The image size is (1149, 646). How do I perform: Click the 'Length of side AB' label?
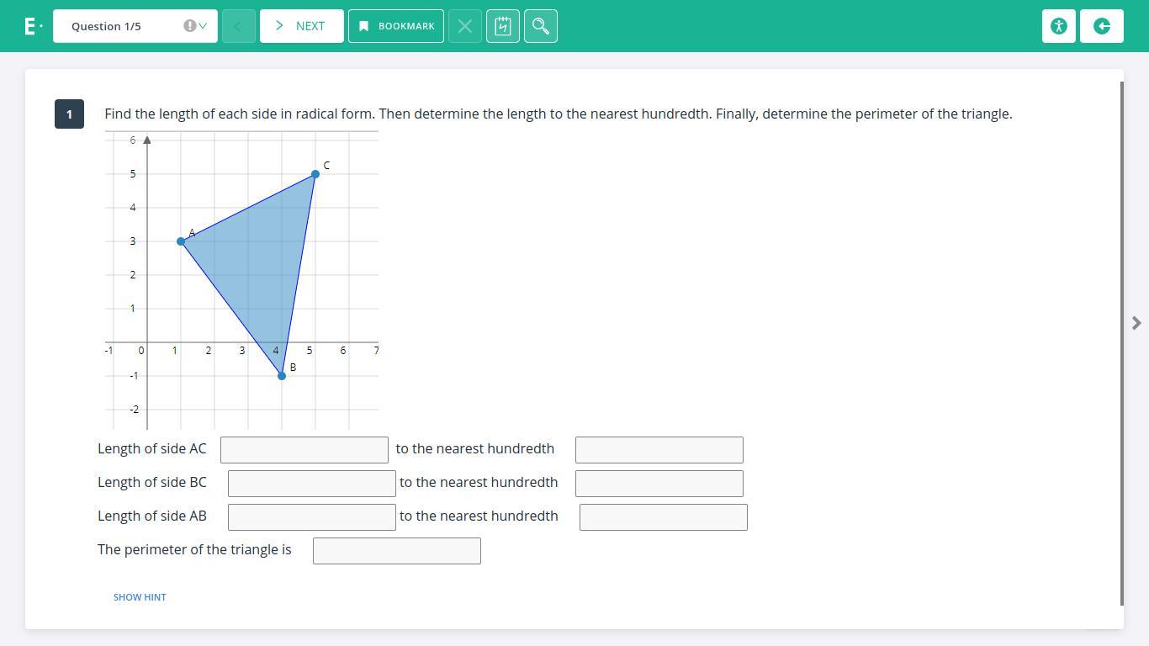tap(152, 516)
